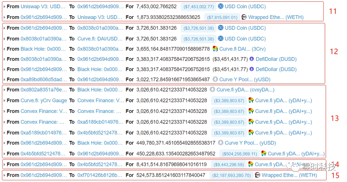Click the yUSD icon in the 3,022,172.84 row
347x182 pixels.
point(215,79)
